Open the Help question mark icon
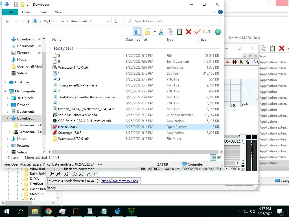This screenshot has width=289, height=217. 220,12
